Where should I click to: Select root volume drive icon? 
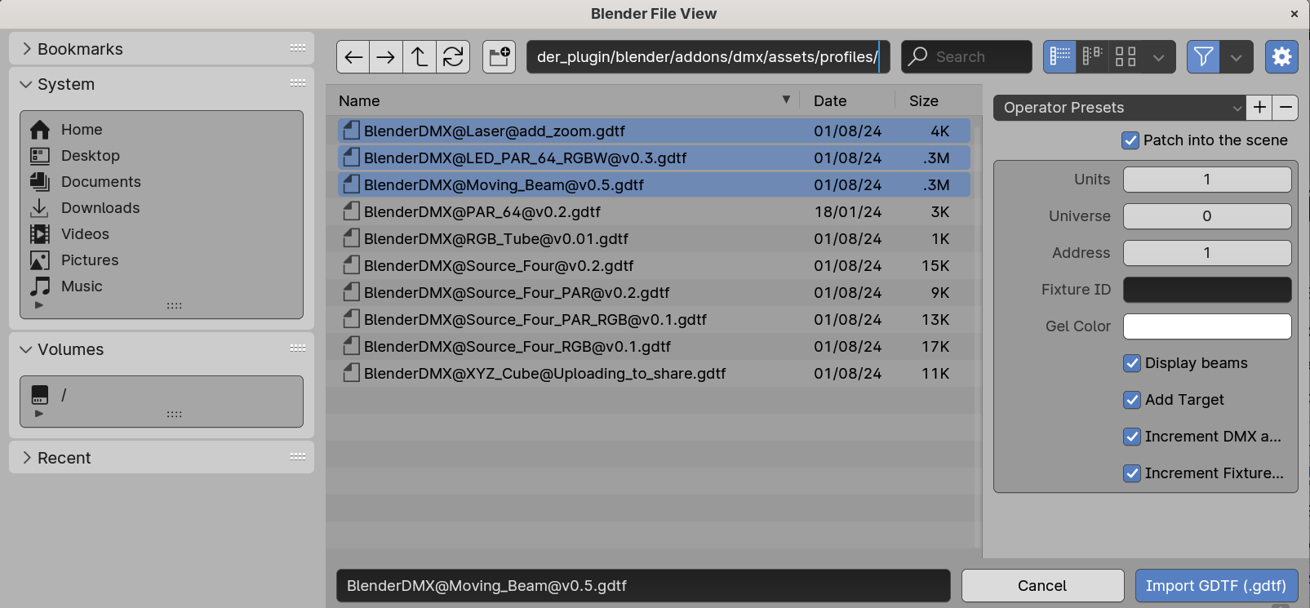click(x=40, y=395)
